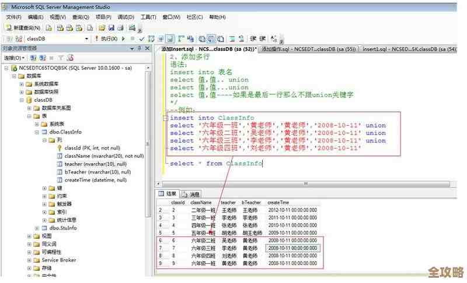Close the Object Explorer panel
467x283 pixels.
point(147,48)
